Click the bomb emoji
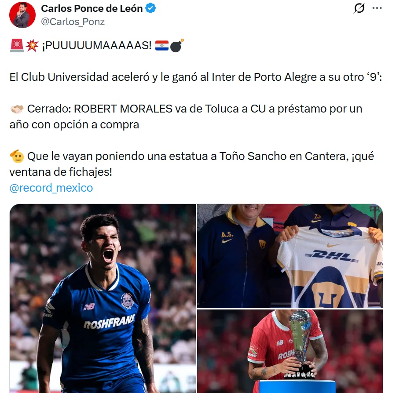This screenshot has height=393, width=396. click(x=176, y=46)
